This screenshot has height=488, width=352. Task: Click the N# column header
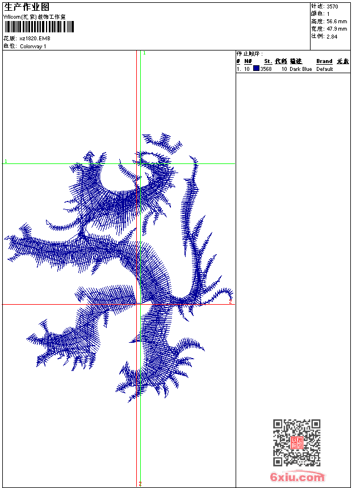[248, 61]
